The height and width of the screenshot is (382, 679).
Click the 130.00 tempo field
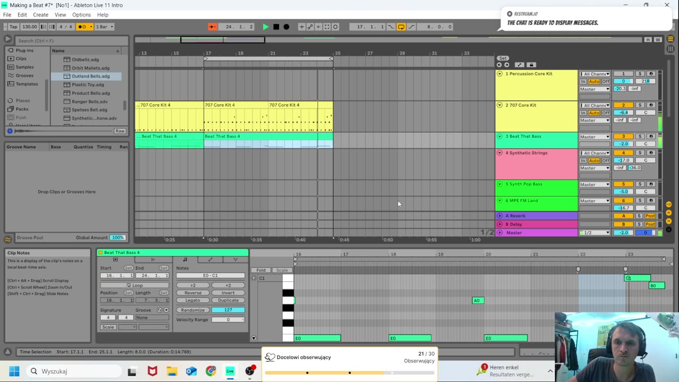[x=30, y=27]
